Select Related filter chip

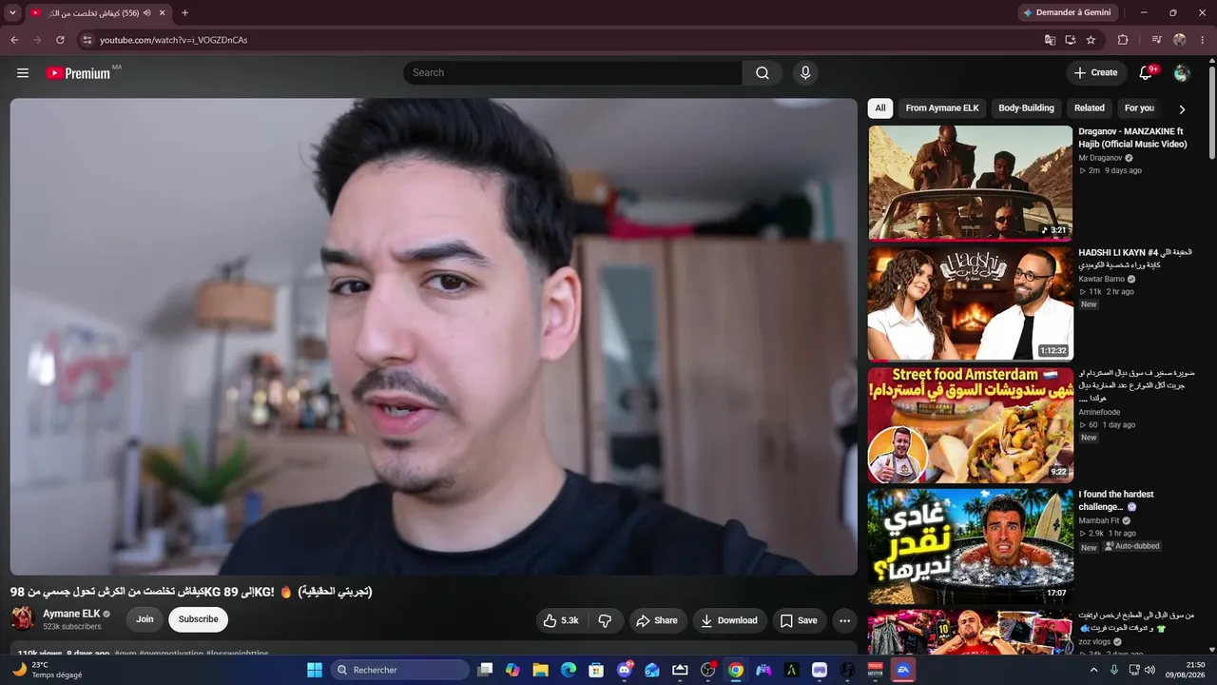click(x=1089, y=108)
